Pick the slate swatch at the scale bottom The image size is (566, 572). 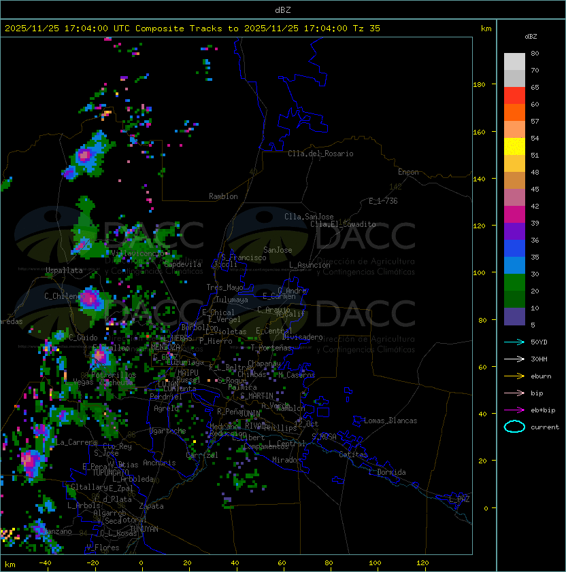click(514, 317)
